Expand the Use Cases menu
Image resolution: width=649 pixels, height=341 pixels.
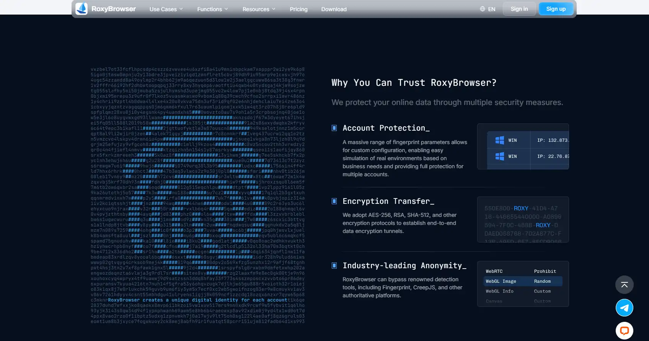[x=166, y=9]
